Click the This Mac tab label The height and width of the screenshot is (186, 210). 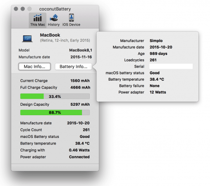[x=37, y=25]
